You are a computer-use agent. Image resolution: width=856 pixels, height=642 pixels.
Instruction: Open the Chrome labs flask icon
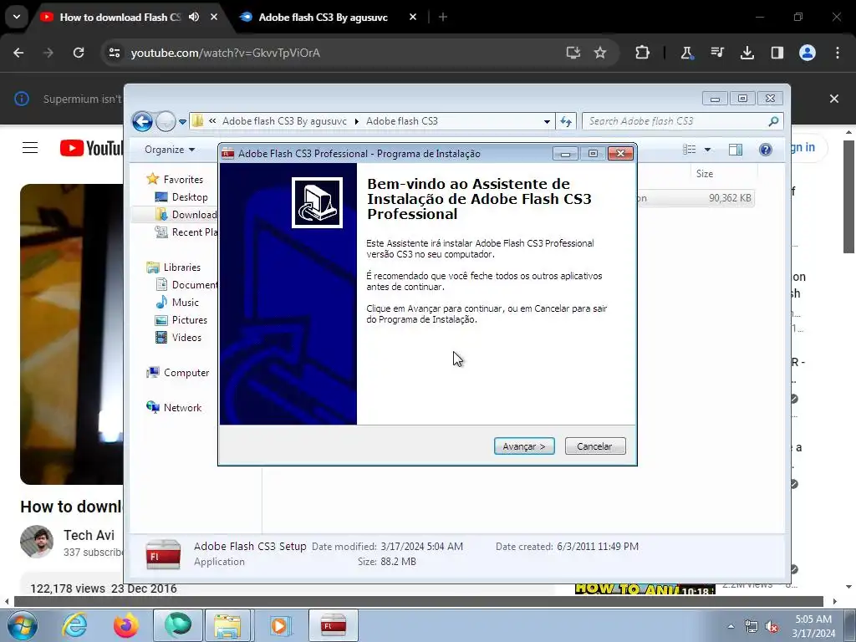pyautogui.click(x=687, y=53)
